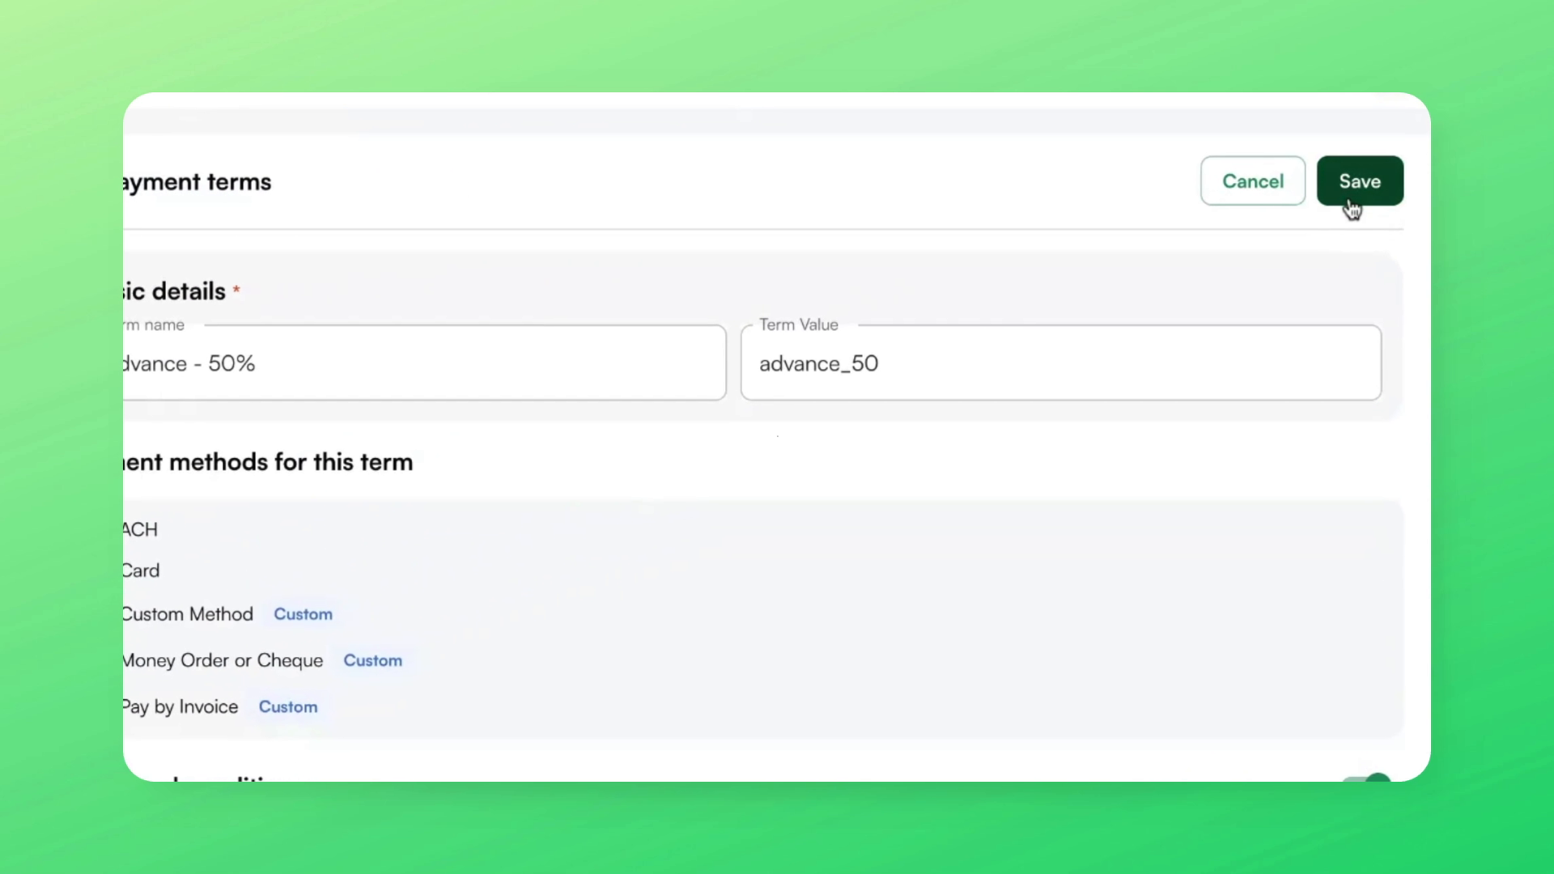Select the advance - 50% name text

(x=188, y=363)
